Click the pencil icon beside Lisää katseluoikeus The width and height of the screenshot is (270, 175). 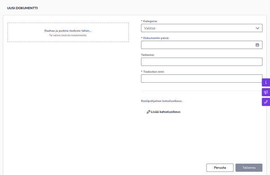click(x=148, y=112)
